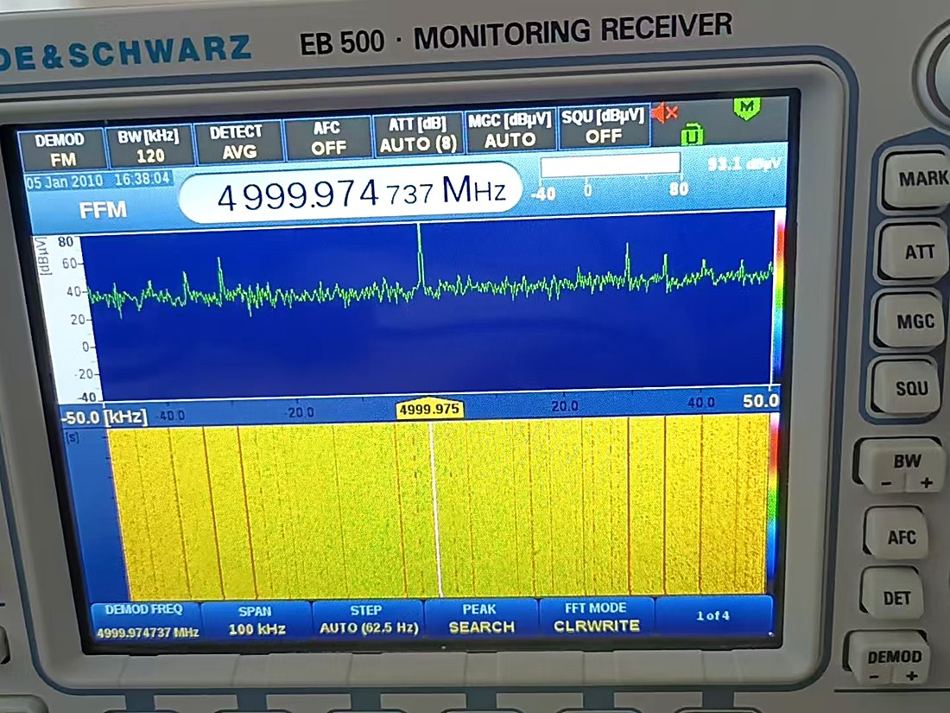Image resolution: width=950 pixels, height=713 pixels.
Task: Select the 4999.974 737 MHz frequency field
Action: 351,192
